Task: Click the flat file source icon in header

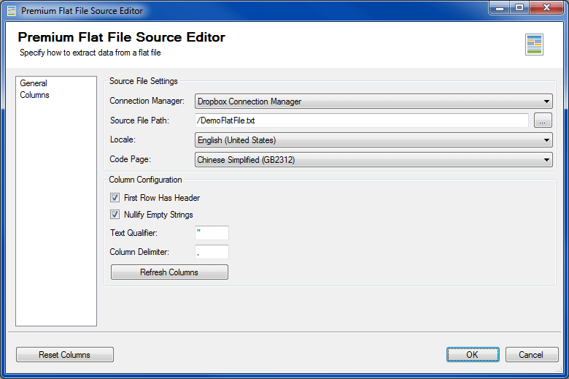Action: click(534, 45)
